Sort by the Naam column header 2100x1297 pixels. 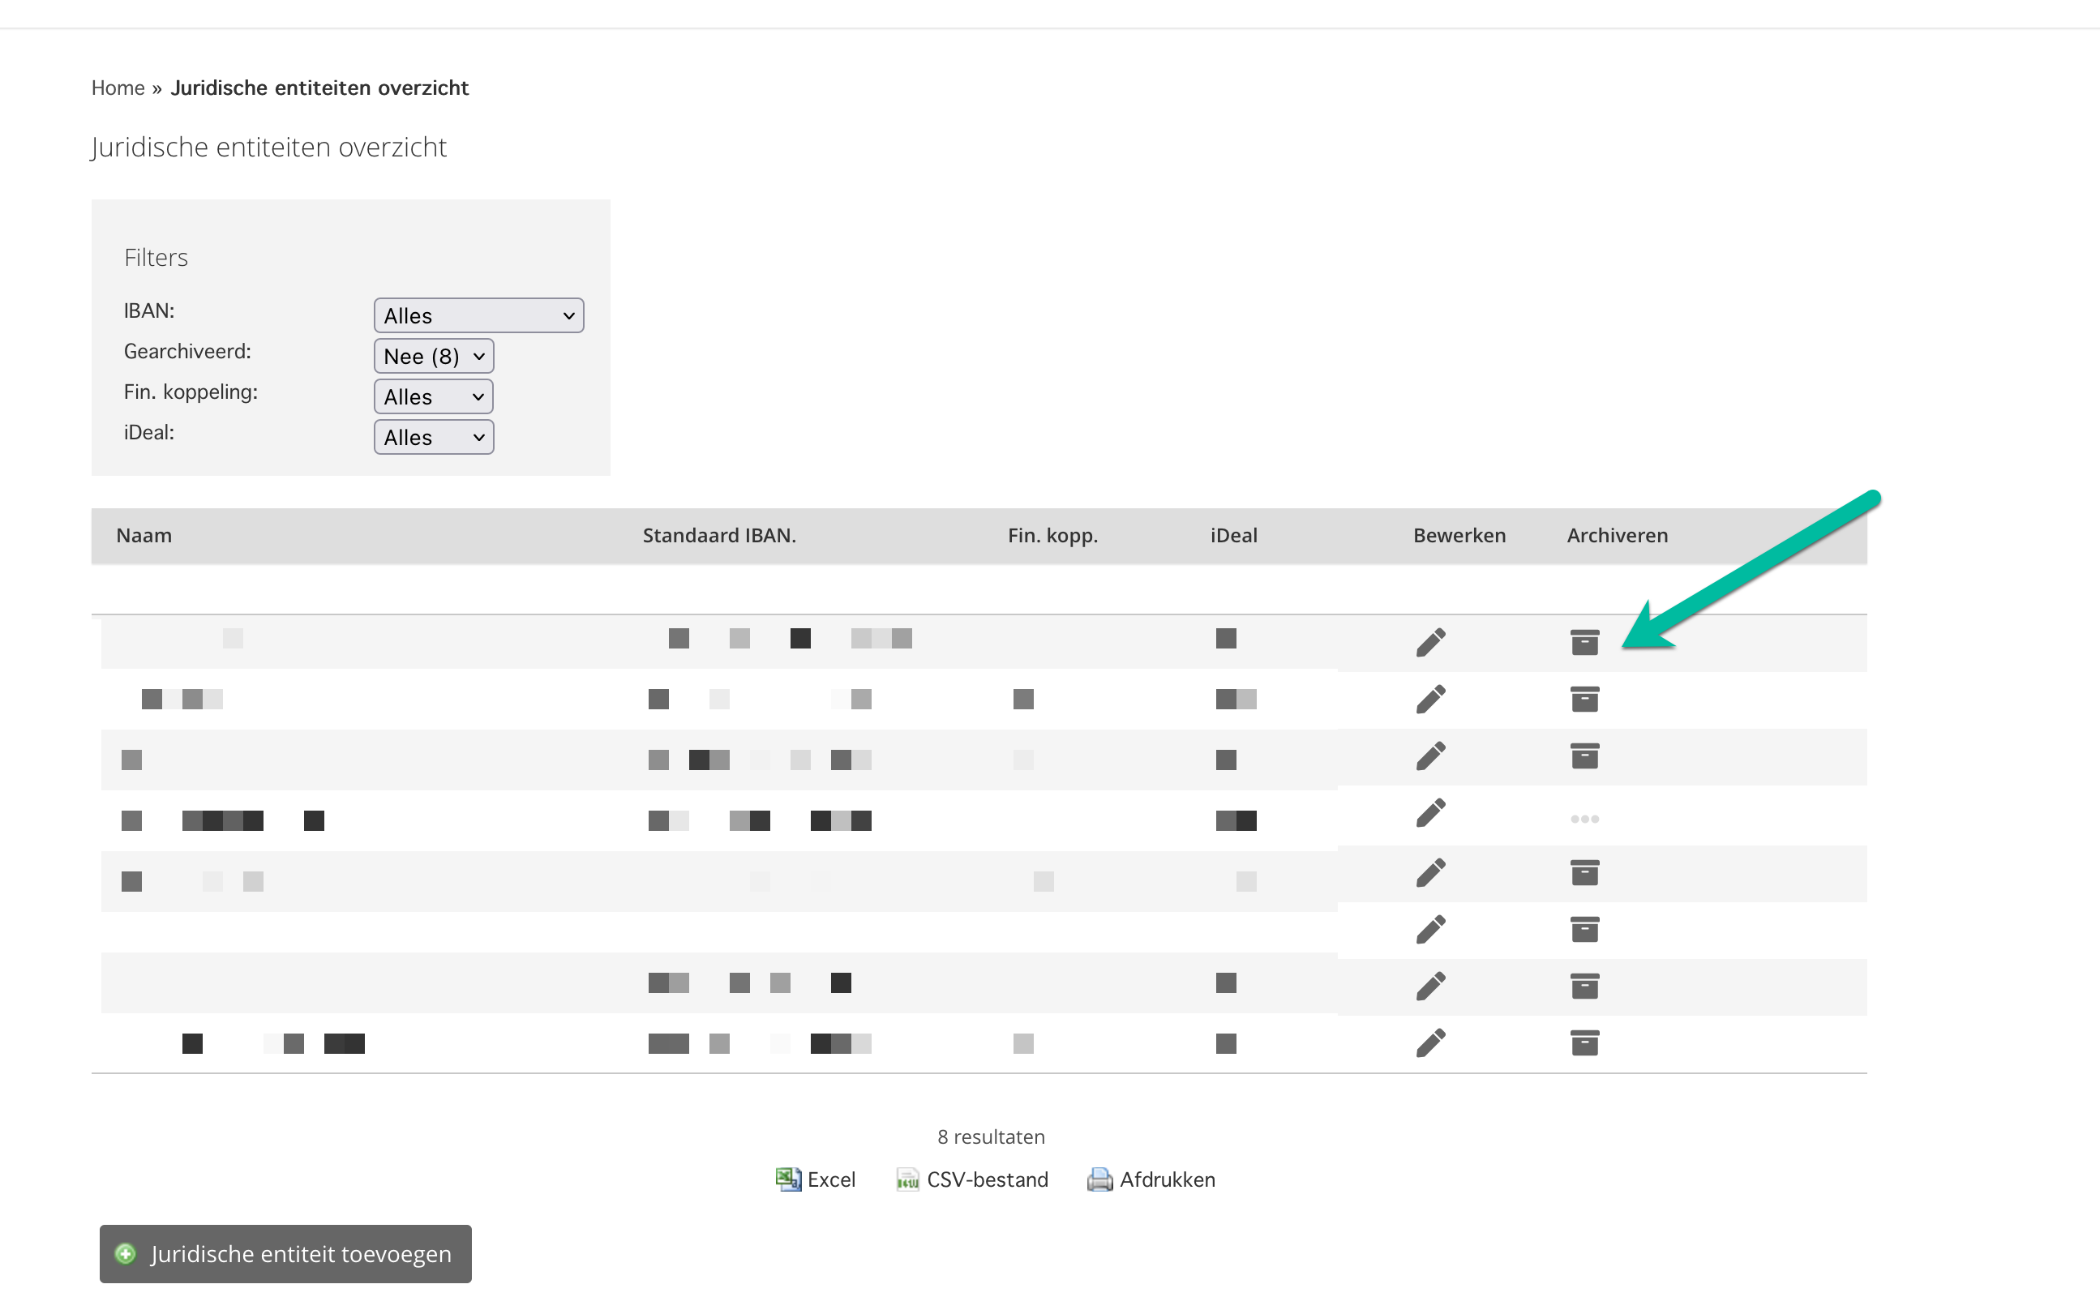coord(144,535)
